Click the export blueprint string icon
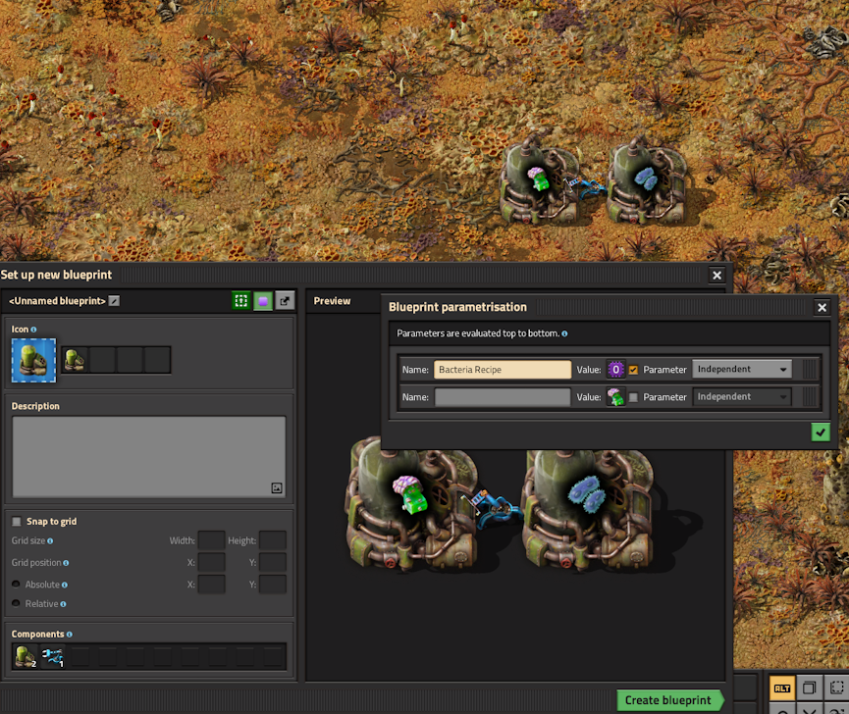Viewport: 849px width, 714px height. coord(285,301)
